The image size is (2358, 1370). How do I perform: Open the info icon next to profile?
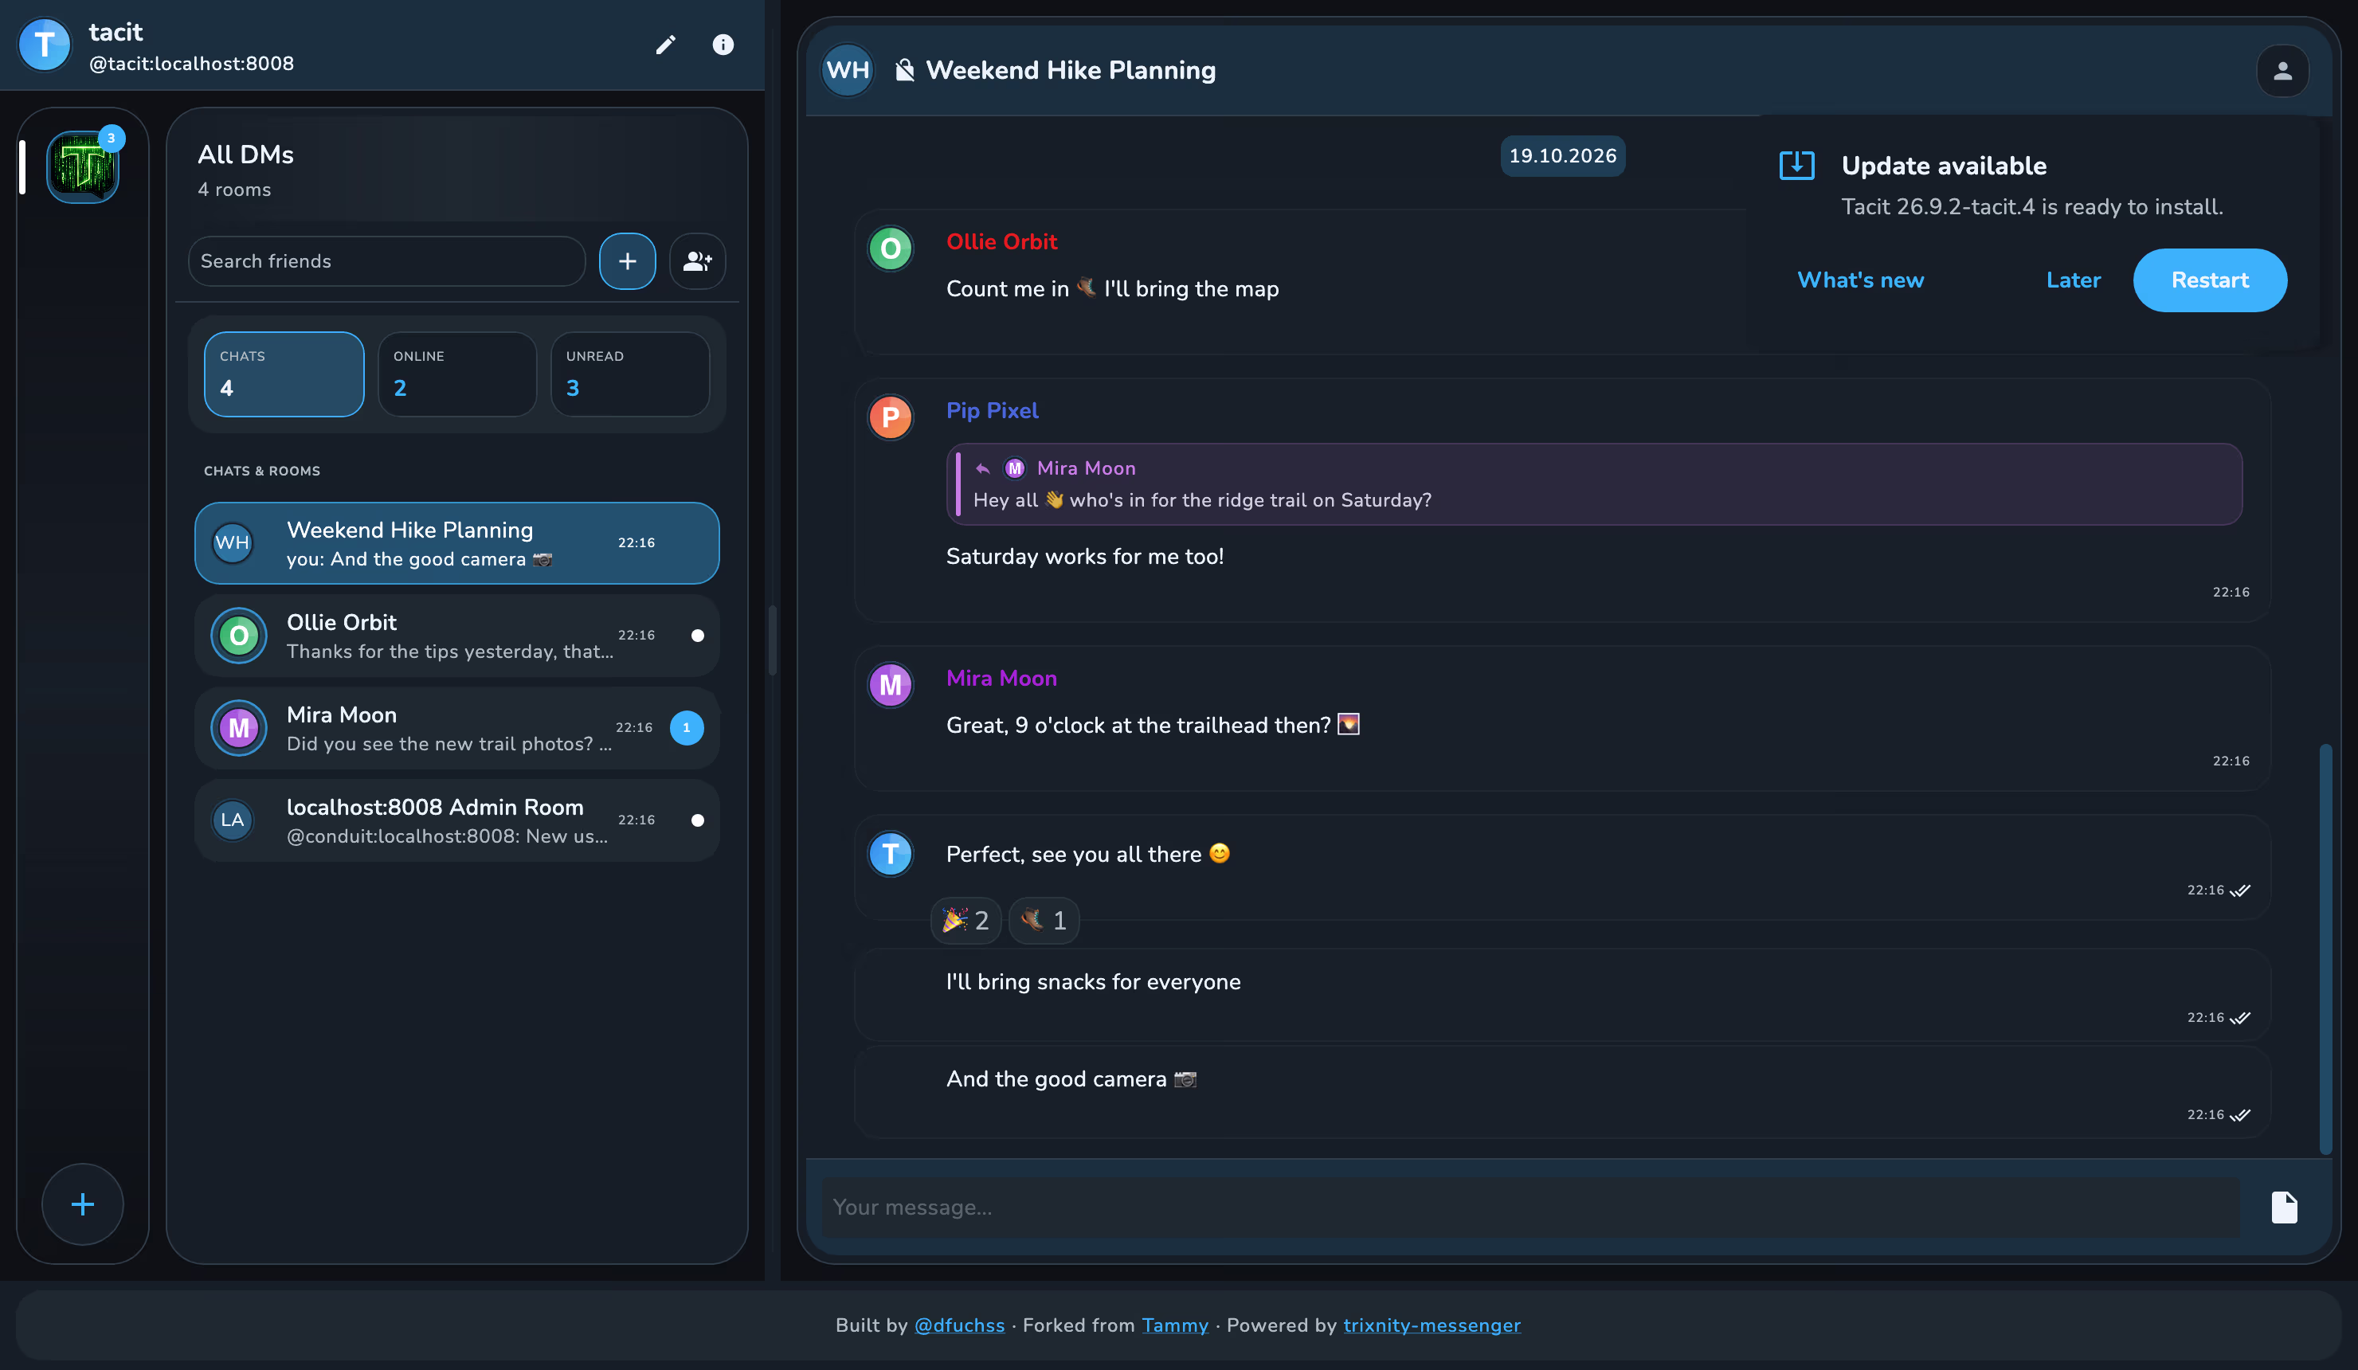point(723,44)
